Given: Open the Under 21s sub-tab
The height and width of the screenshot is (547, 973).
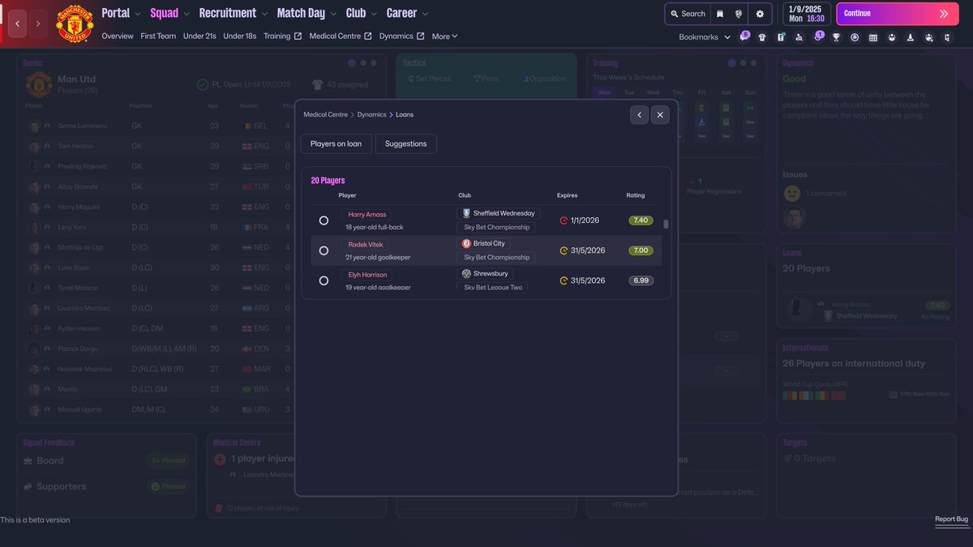Looking at the screenshot, I should click(x=199, y=36).
